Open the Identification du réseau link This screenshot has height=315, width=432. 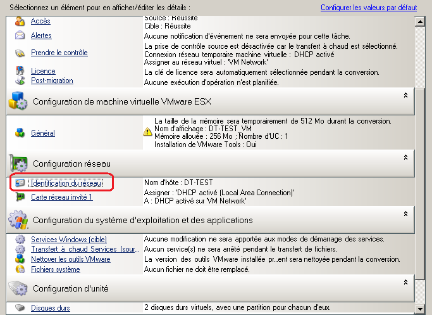[x=66, y=183]
